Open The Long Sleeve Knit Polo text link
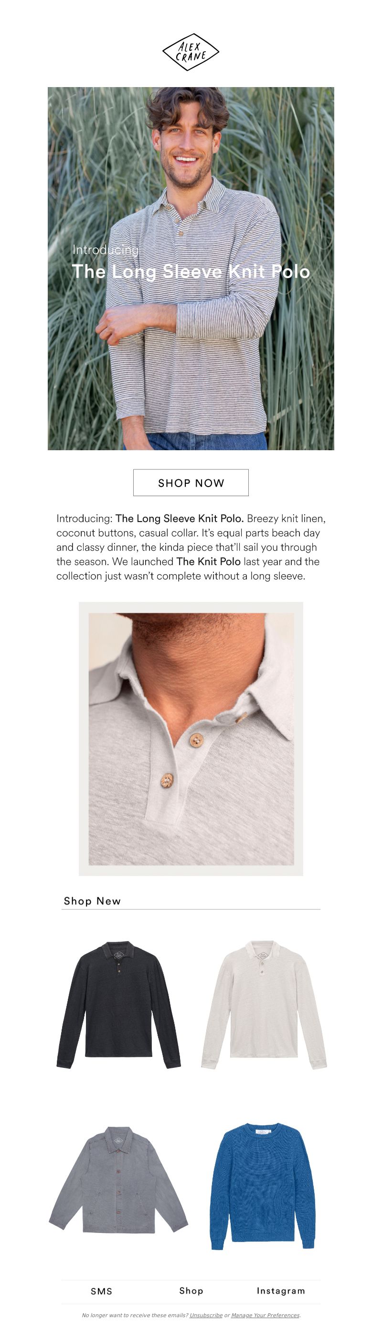Viewport: 382px width, 1343px height. pyautogui.click(x=180, y=519)
